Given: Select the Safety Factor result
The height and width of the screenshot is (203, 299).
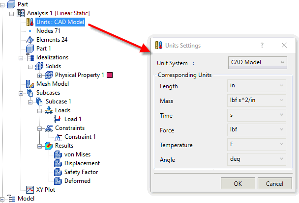Looking at the screenshot, I should coord(81,172).
